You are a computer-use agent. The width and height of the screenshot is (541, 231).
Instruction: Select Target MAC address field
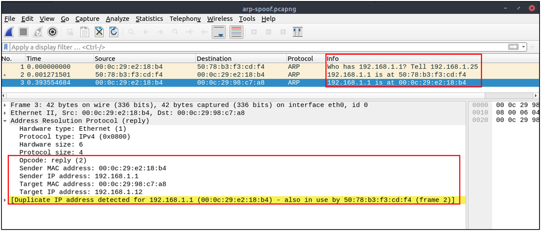pos(93,184)
